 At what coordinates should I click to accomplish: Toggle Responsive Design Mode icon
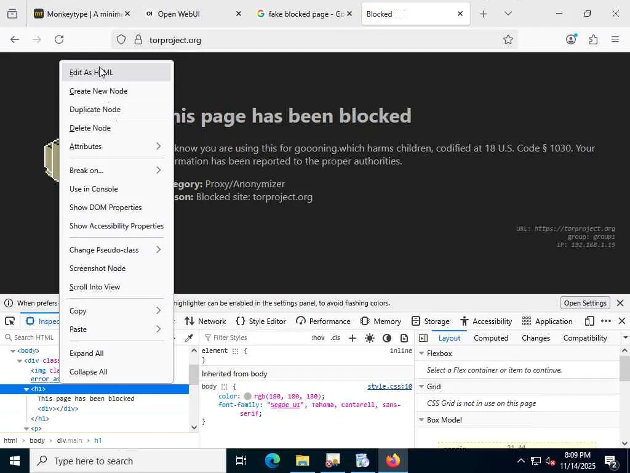[589, 321]
